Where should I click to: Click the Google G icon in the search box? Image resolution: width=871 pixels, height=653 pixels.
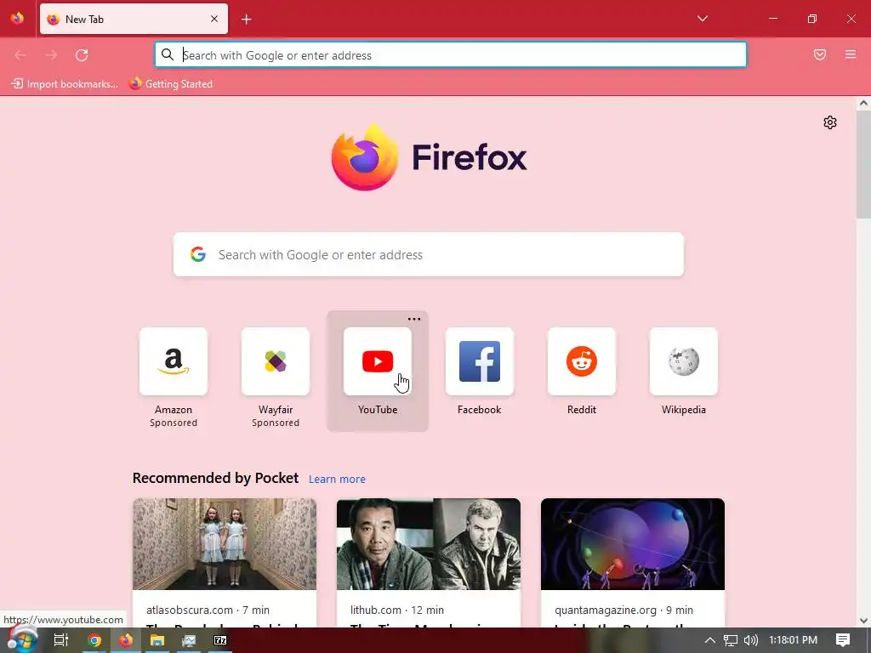coord(198,254)
